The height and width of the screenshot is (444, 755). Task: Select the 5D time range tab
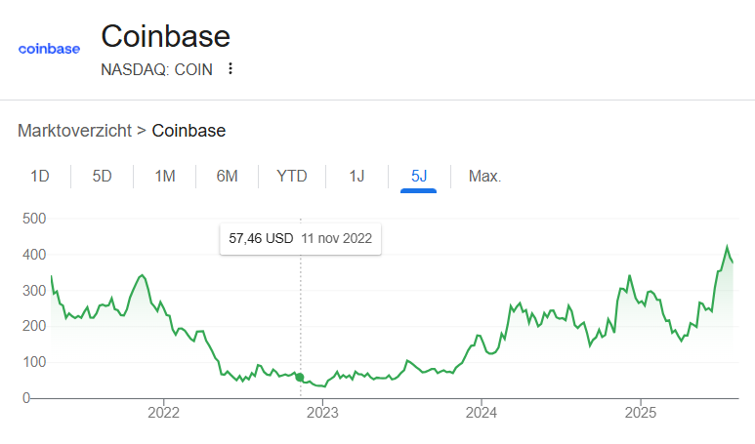pyautogui.click(x=103, y=177)
